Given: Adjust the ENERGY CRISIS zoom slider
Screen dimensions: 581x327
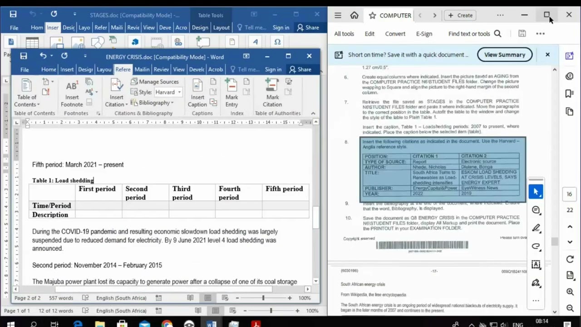Looking at the screenshot, I should (263, 298).
